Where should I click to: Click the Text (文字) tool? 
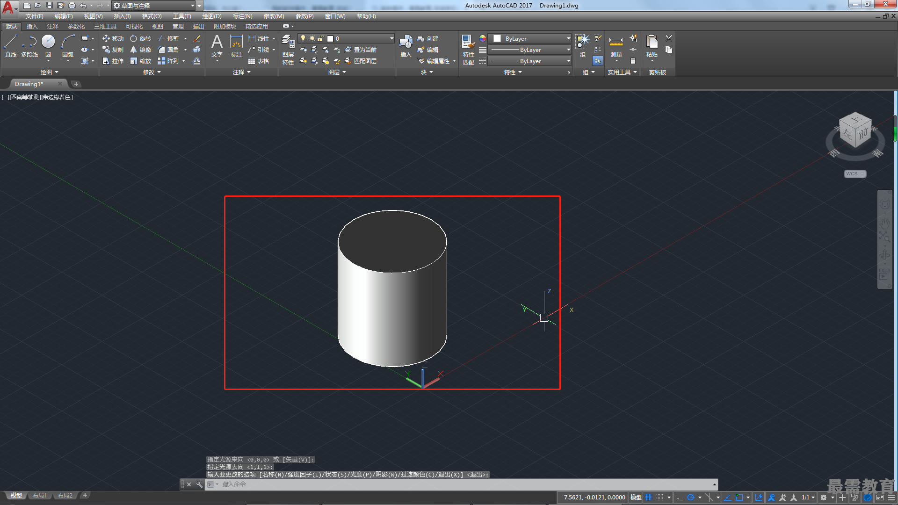point(217,46)
